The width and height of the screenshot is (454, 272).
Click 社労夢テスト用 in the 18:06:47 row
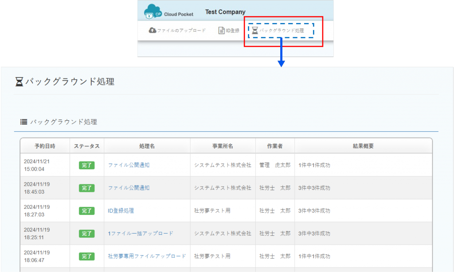click(x=212, y=256)
